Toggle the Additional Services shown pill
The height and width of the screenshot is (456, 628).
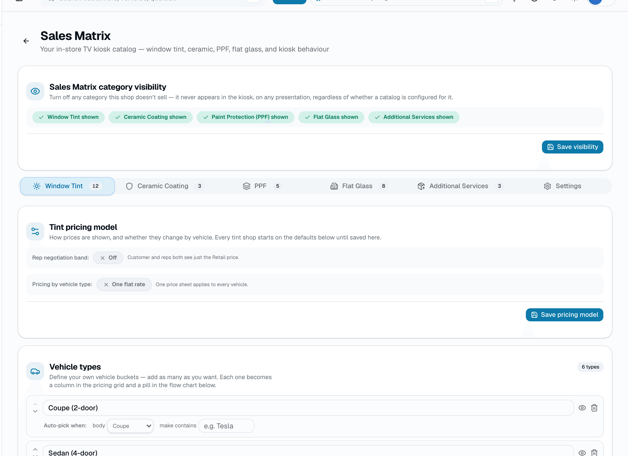tap(414, 117)
